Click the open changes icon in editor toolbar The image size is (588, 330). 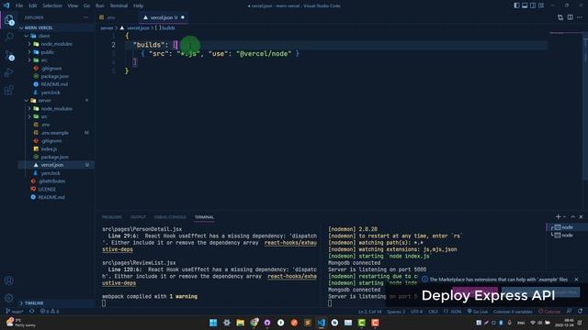[x=560, y=17]
